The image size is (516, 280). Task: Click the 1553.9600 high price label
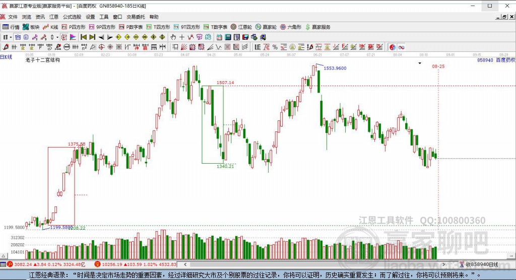pos(335,68)
